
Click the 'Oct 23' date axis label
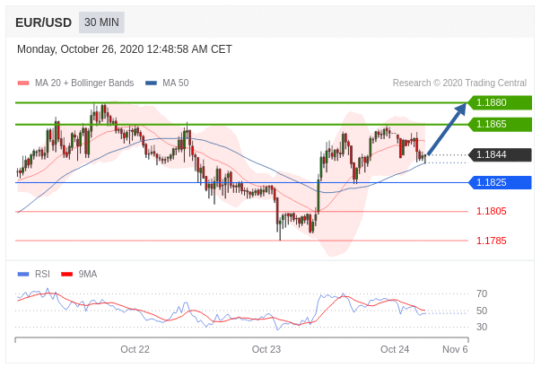266,349
